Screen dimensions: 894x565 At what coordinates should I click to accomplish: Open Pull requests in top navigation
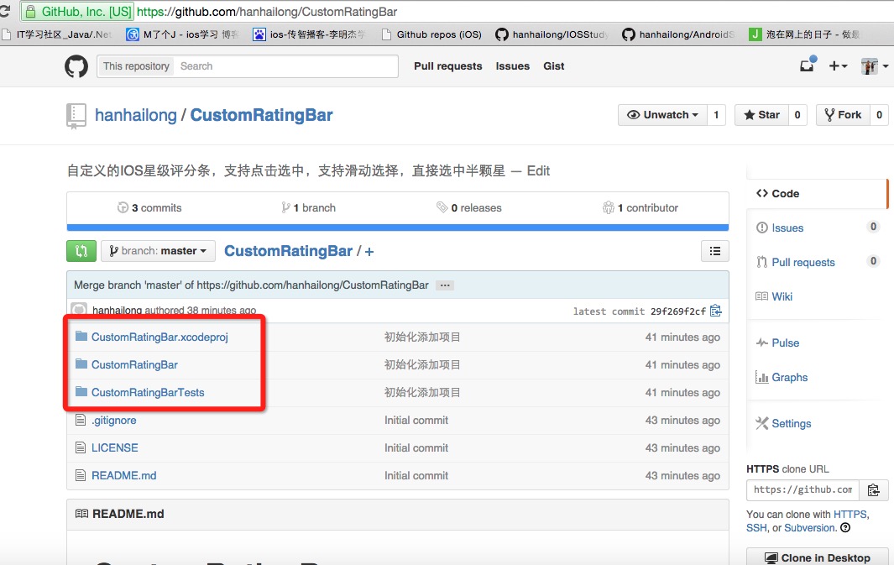coord(448,66)
